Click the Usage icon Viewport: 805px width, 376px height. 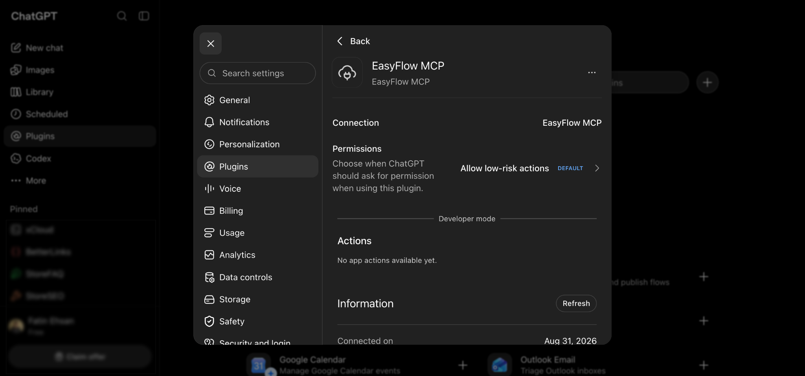pyautogui.click(x=209, y=233)
